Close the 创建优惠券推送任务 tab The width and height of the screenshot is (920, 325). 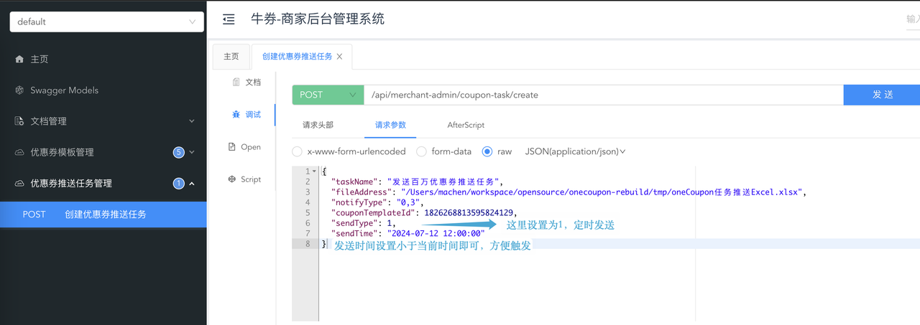coord(339,57)
